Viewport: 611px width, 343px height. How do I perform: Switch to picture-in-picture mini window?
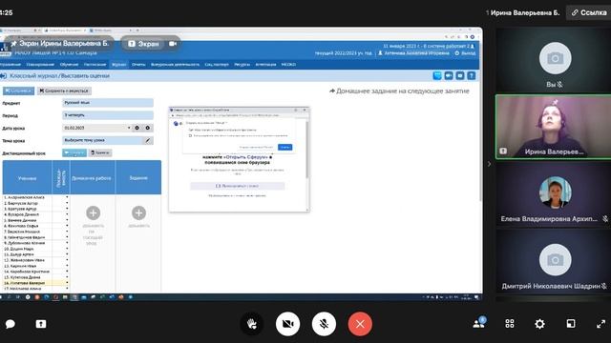pos(571,324)
